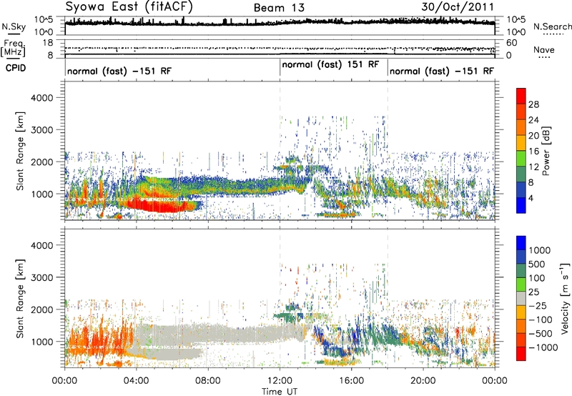Click the '-1000' value on the Velocity scale
The height and width of the screenshot is (396, 572).
pos(543,347)
